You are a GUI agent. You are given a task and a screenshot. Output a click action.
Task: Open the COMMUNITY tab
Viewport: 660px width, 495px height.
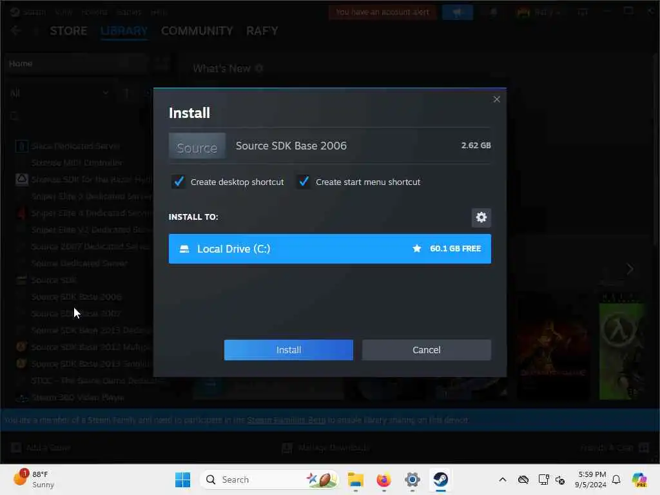pyautogui.click(x=197, y=31)
